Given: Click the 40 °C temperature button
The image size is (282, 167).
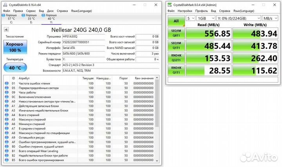Looking at the screenshot, I should tap(15, 68).
